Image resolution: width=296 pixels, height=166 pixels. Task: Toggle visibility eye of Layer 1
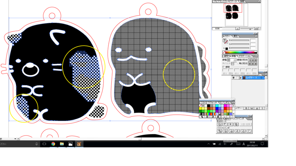coord(233,77)
